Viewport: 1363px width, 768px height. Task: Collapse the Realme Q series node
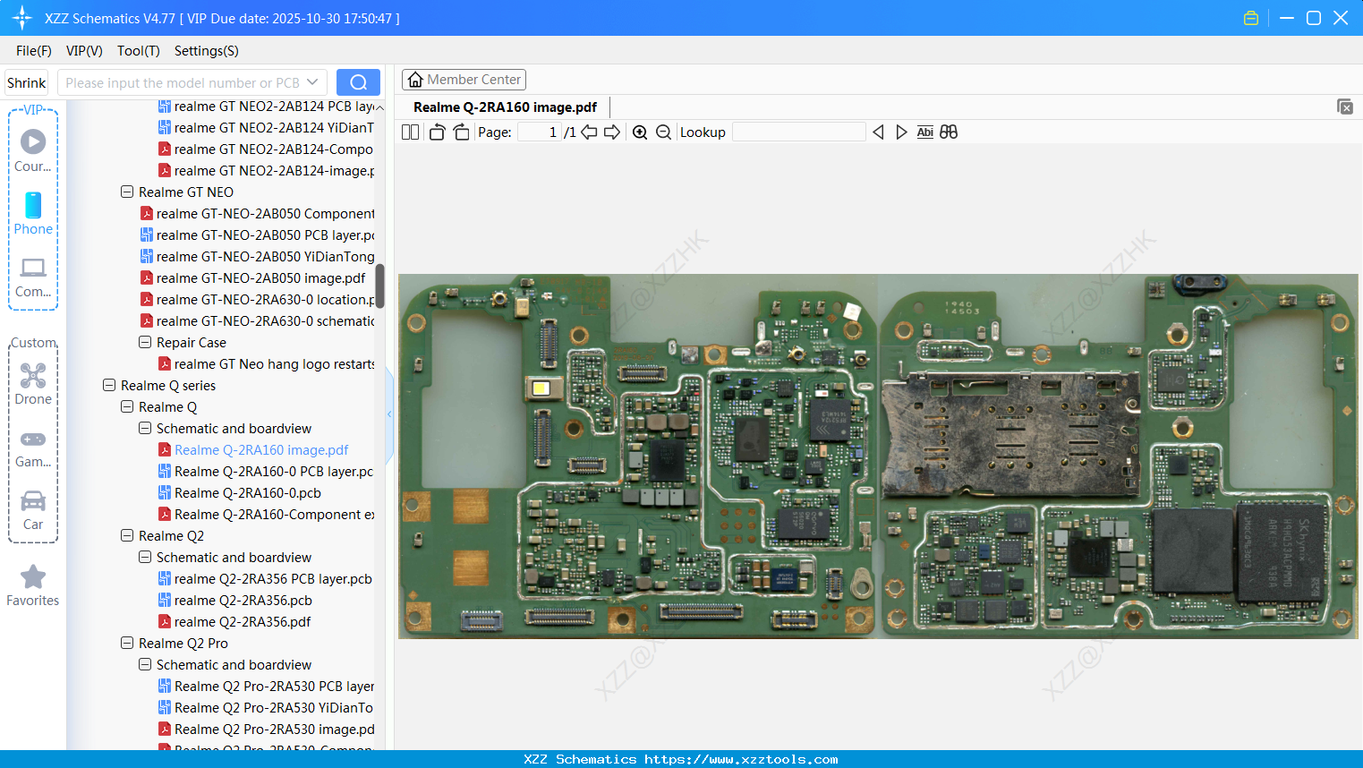(x=109, y=386)
